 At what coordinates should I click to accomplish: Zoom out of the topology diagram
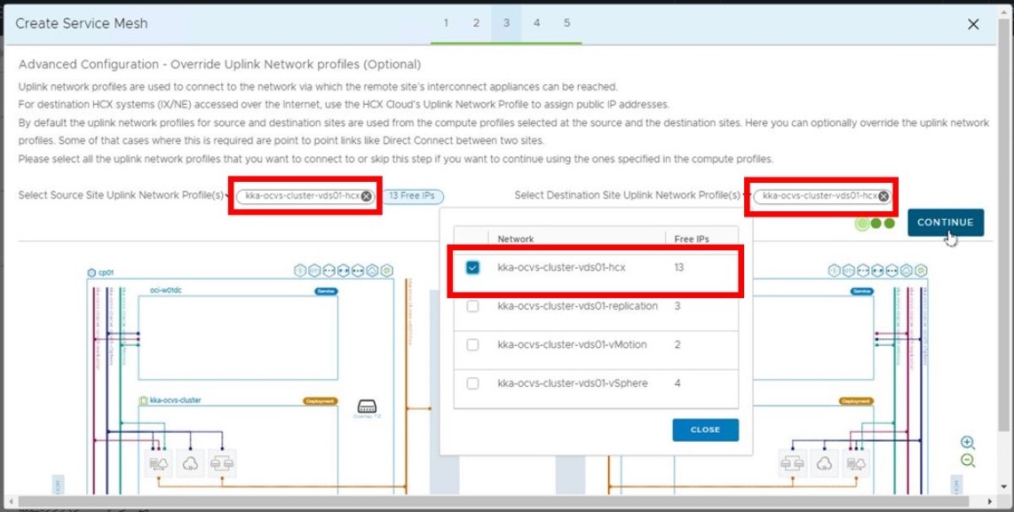point(968,461)
